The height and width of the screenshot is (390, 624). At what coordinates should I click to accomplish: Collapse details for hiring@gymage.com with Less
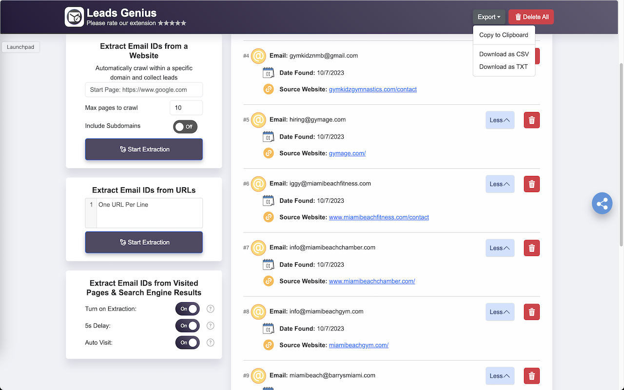(500, 120)
